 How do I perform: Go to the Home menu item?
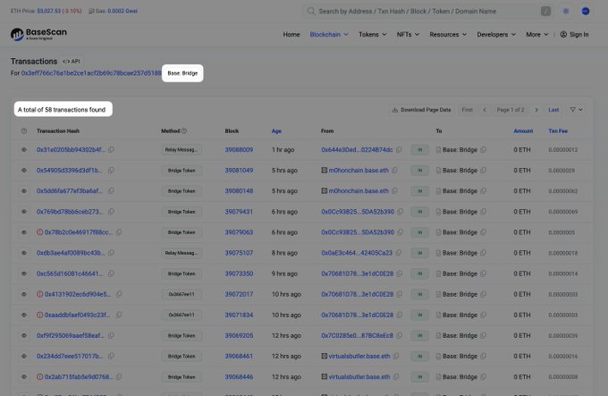[x=291, y=34]
